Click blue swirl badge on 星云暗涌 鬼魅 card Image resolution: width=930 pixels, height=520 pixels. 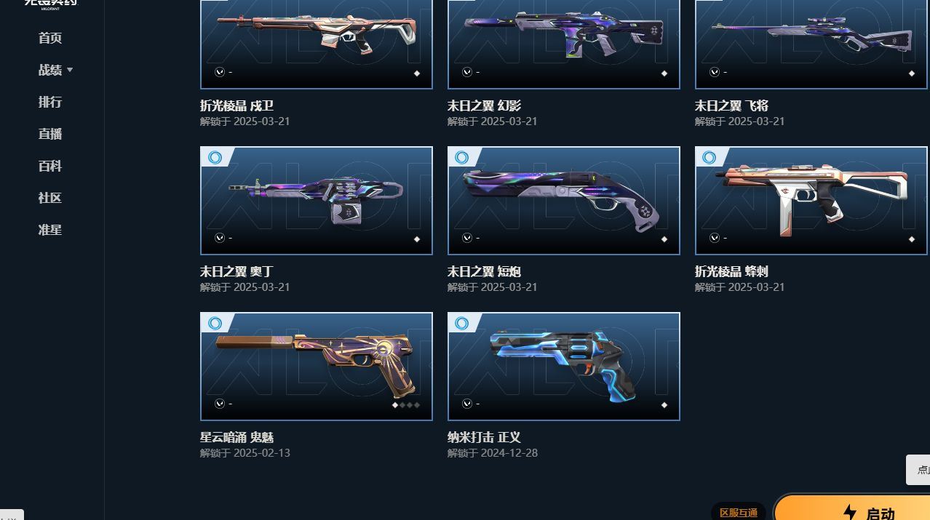pos(215,323)
